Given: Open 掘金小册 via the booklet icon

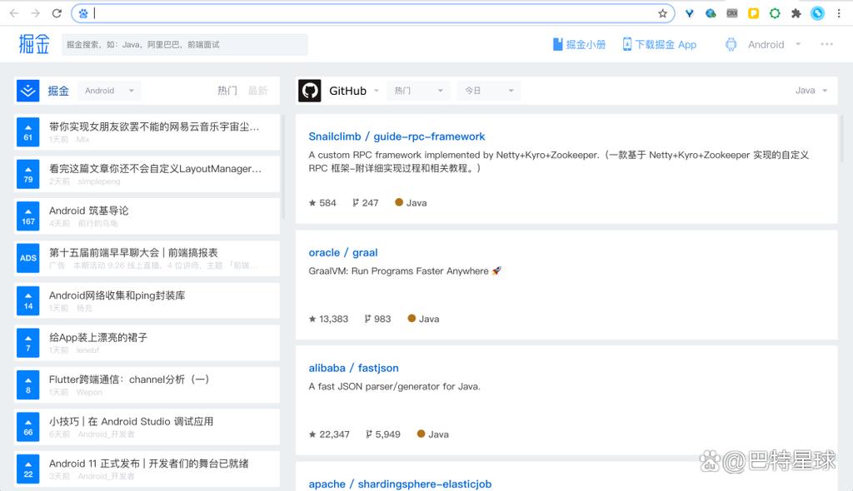Looking at the screenshot, I should 556,45.
